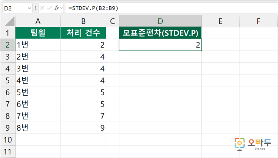Select column C header
This screenshot has width=278, height=158.
[x=112, y=21]
